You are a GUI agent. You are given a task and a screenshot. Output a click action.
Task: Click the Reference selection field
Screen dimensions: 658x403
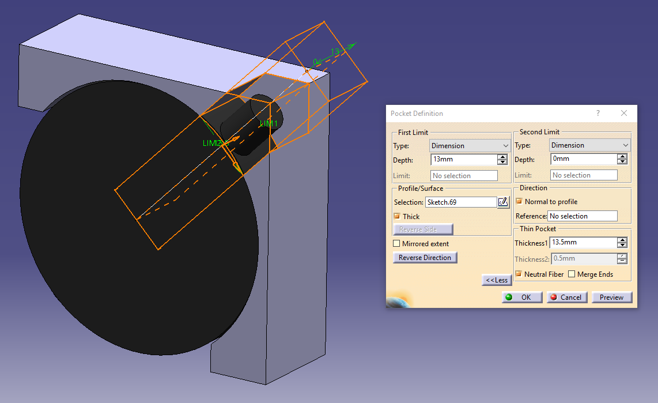tap(582, 216)
